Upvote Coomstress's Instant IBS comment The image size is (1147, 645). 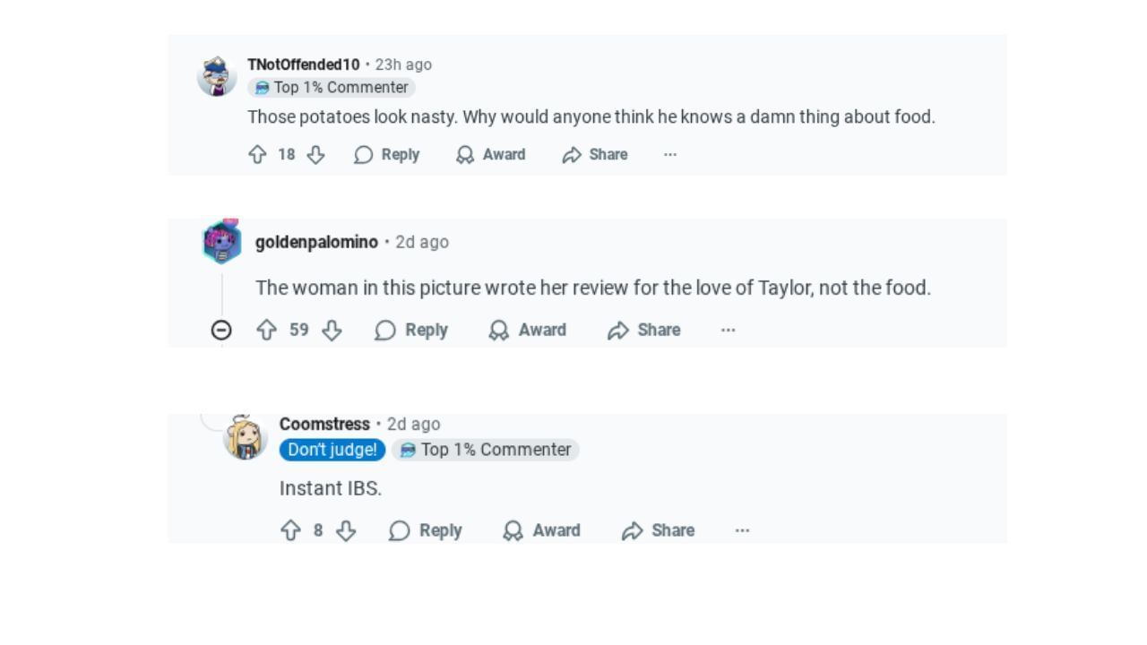[290, 530]
